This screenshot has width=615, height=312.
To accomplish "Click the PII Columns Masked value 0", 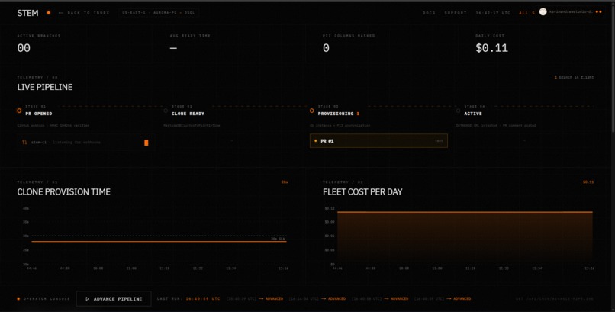I will 326,48.
